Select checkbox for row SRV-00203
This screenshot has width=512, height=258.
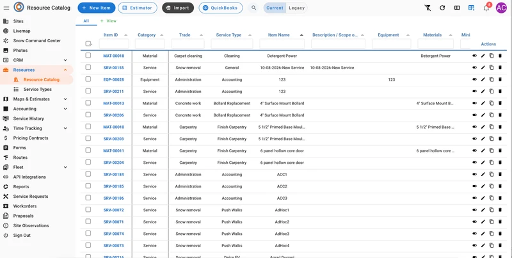pyautogui.click(x=88, y=138)
